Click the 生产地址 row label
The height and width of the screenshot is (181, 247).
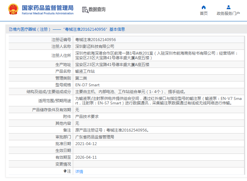63,65
